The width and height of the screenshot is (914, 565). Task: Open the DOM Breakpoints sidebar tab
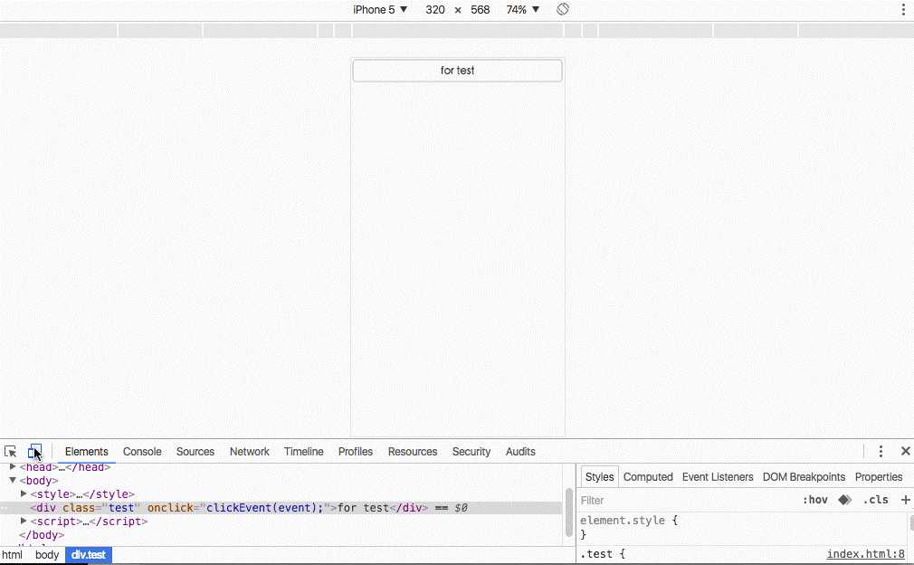(x=804, y=477)
